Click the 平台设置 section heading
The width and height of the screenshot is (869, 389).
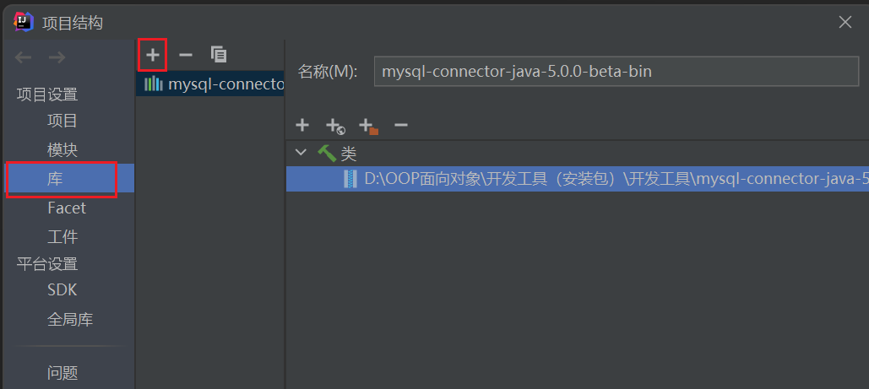(47, 264)
